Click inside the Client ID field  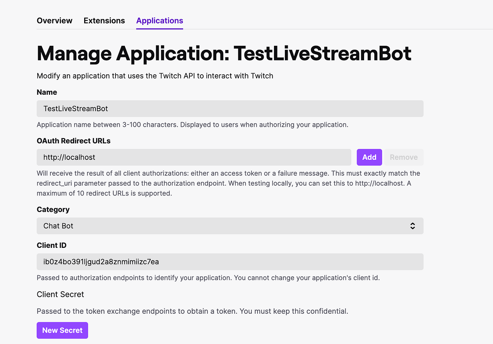pyautogui.click(x=230, y=262)
